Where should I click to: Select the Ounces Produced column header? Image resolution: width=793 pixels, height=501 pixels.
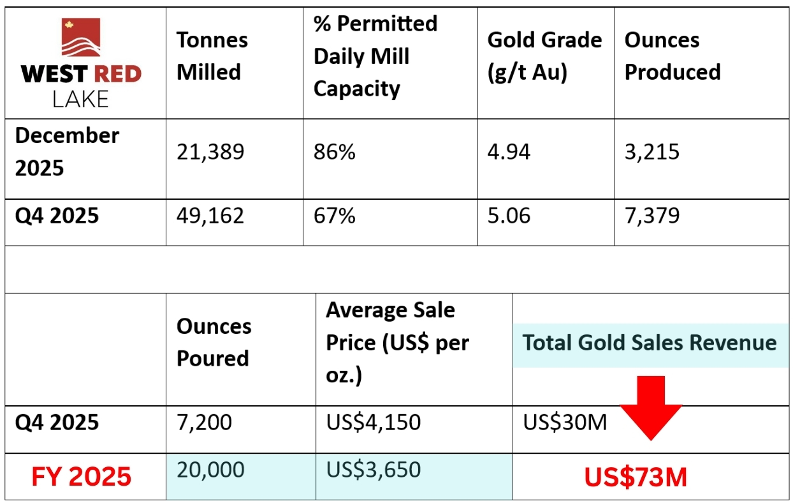(672, 56)
